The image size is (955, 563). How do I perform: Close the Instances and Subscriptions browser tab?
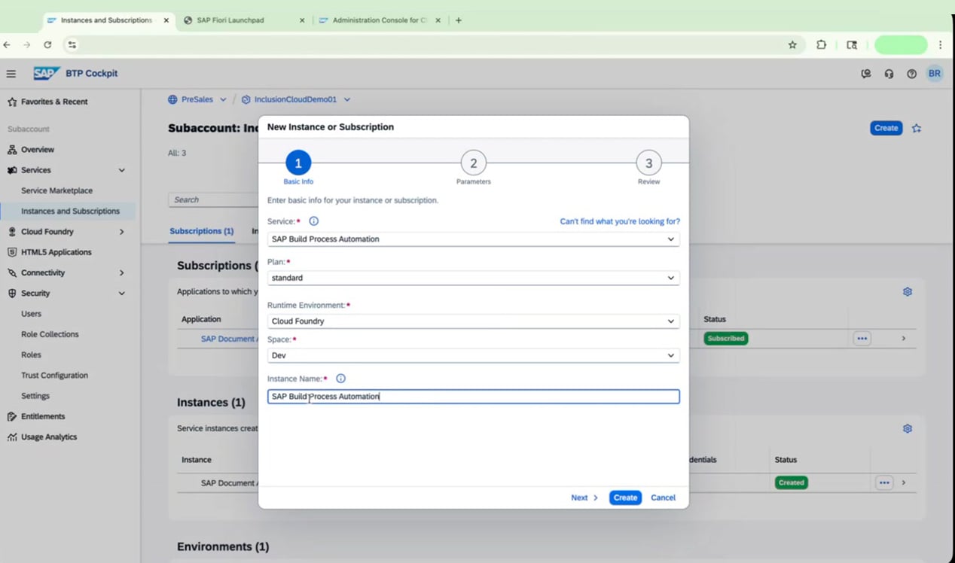click(166, 20)
